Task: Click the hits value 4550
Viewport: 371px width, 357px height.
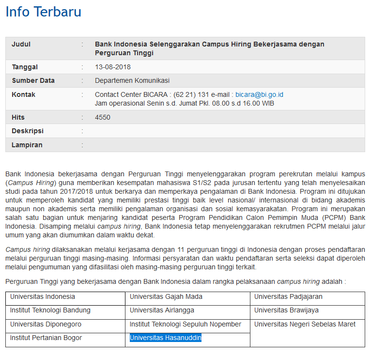Action: coord(103,117)
